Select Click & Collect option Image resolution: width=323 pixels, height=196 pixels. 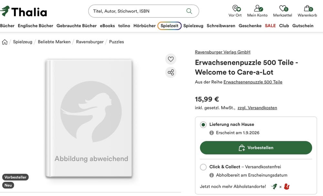point(203,167)
